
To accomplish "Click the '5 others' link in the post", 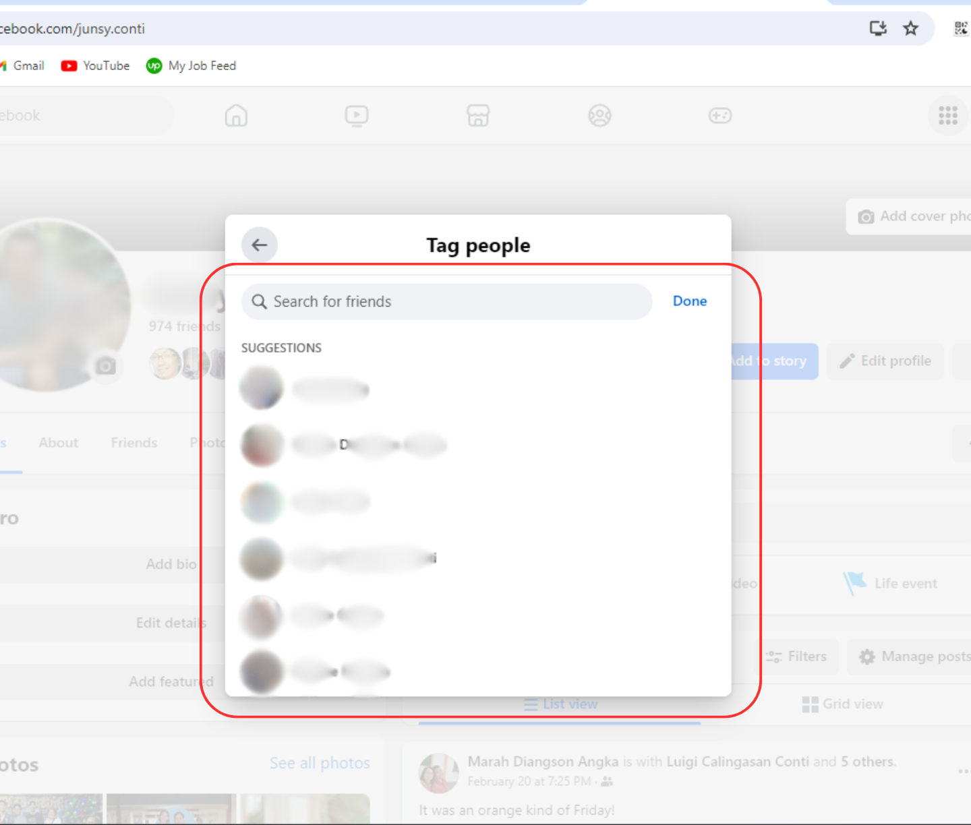I will click(x=868, y=762).
